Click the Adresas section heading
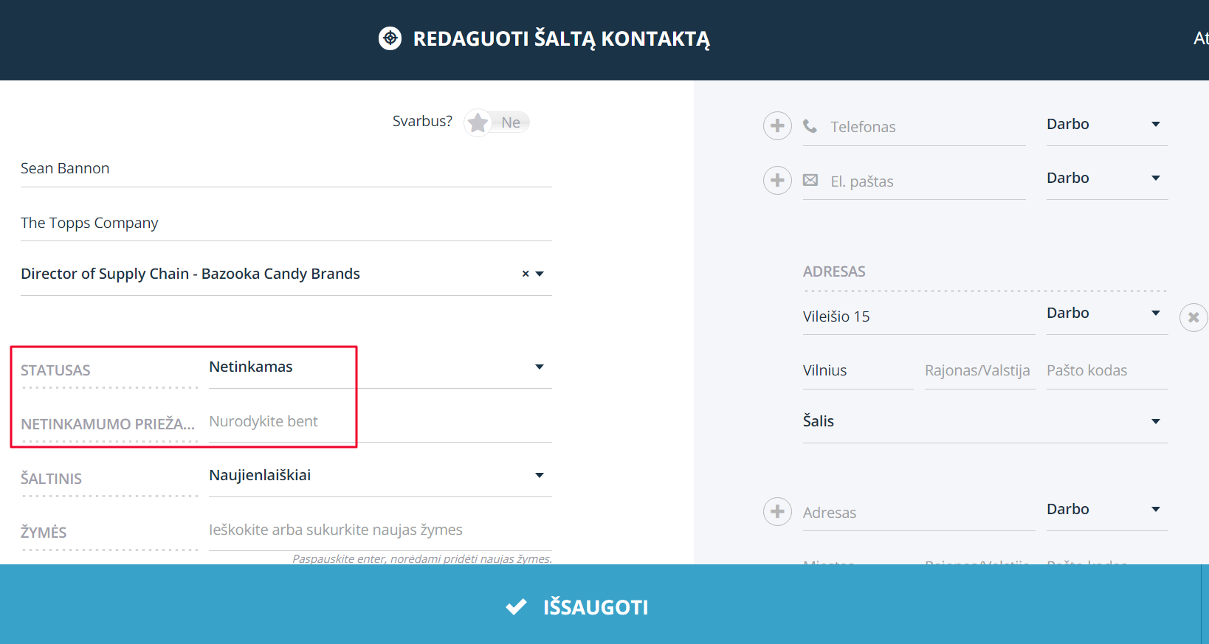The image size is (1209, 644). (x=834, y=271)
